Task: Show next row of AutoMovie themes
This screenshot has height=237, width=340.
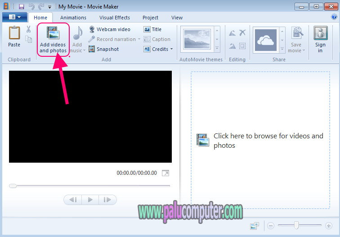Action: [x=217, y=40]
